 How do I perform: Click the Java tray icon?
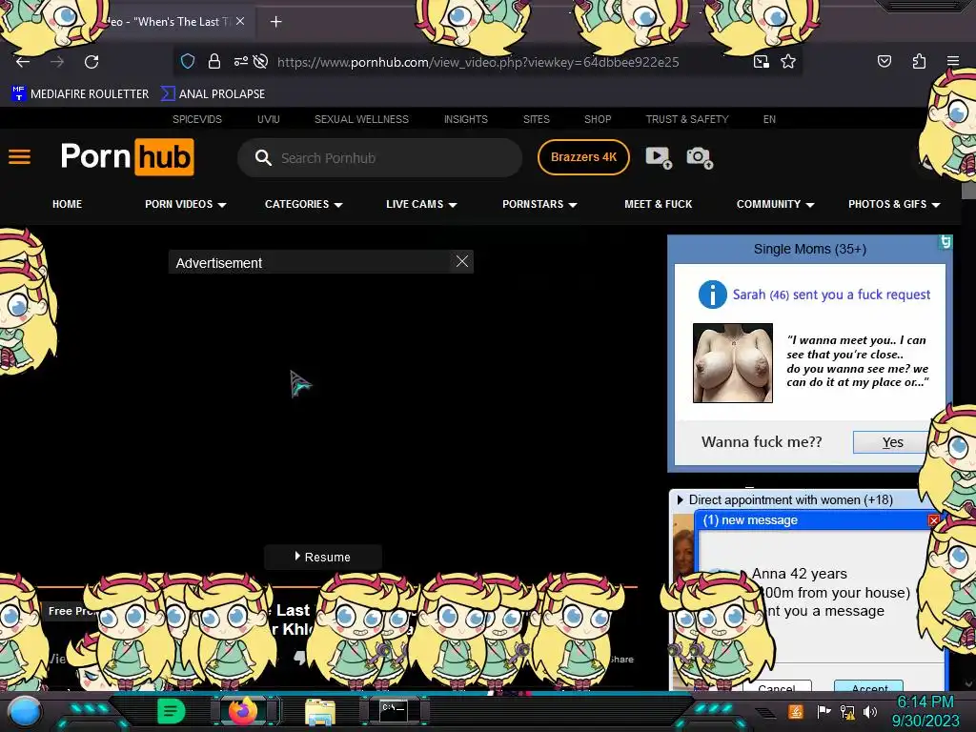click(796, 711)
